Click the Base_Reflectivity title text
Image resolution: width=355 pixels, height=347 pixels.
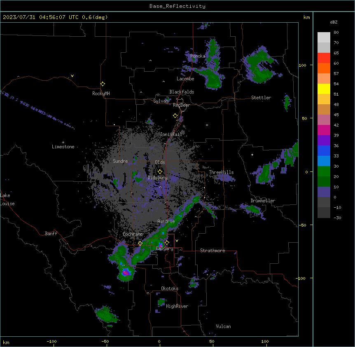177,6
